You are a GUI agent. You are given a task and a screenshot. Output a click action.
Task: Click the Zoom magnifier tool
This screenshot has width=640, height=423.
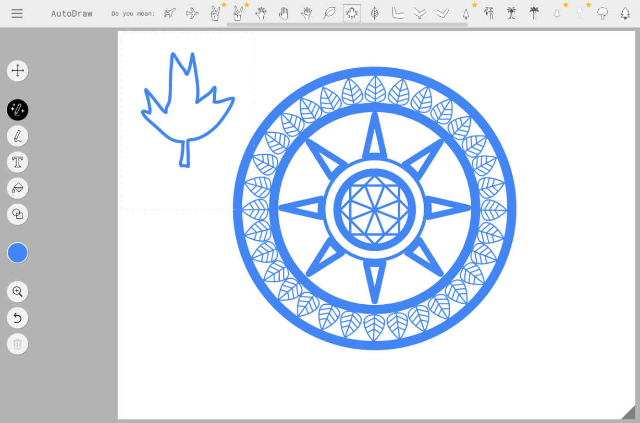(x=18, y=292)
